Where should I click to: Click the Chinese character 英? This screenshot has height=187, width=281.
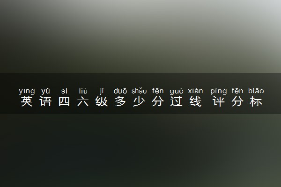(x=27, y=101)
